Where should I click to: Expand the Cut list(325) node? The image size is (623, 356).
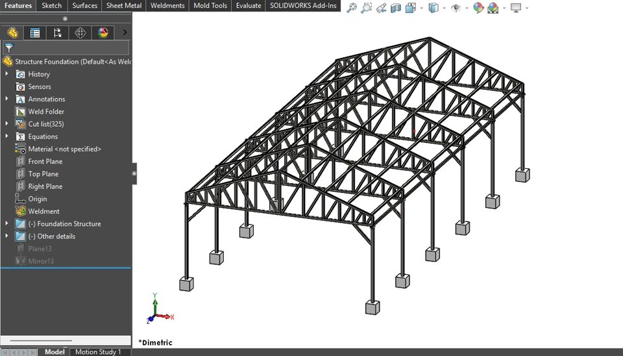pos(6,123)
